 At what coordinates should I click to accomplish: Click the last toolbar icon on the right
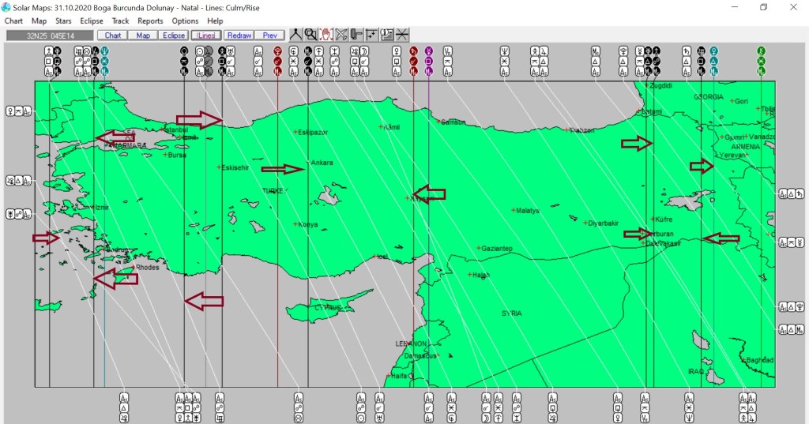(x=402, y=35)
